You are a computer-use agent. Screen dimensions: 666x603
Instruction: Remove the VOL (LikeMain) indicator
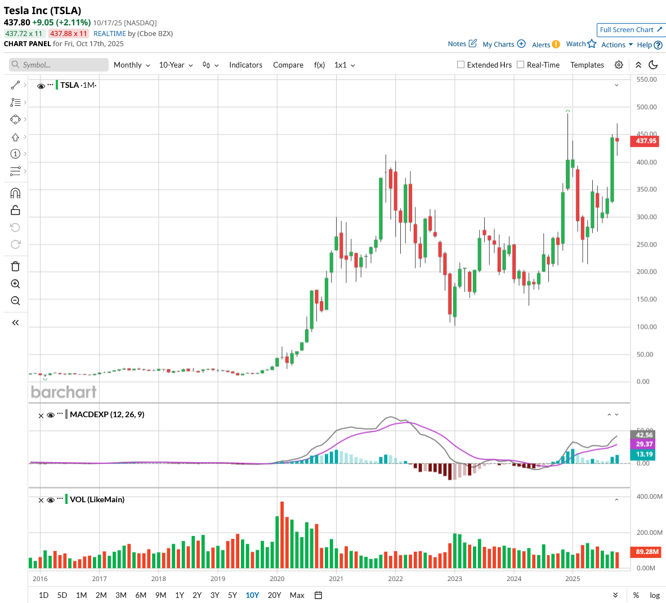pyautogui.click(x=41, y=500)
